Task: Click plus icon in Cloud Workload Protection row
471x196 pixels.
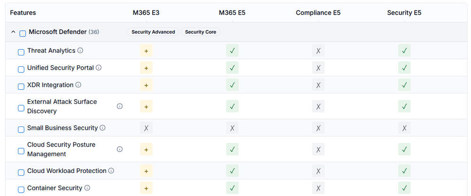Action: pyautogui.click(x=146, y=171)
